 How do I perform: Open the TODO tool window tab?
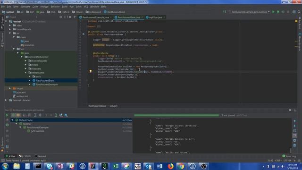tap(25, 156)
